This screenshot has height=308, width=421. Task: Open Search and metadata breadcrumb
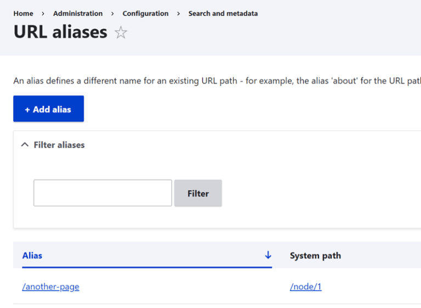[x=223, y=14]
